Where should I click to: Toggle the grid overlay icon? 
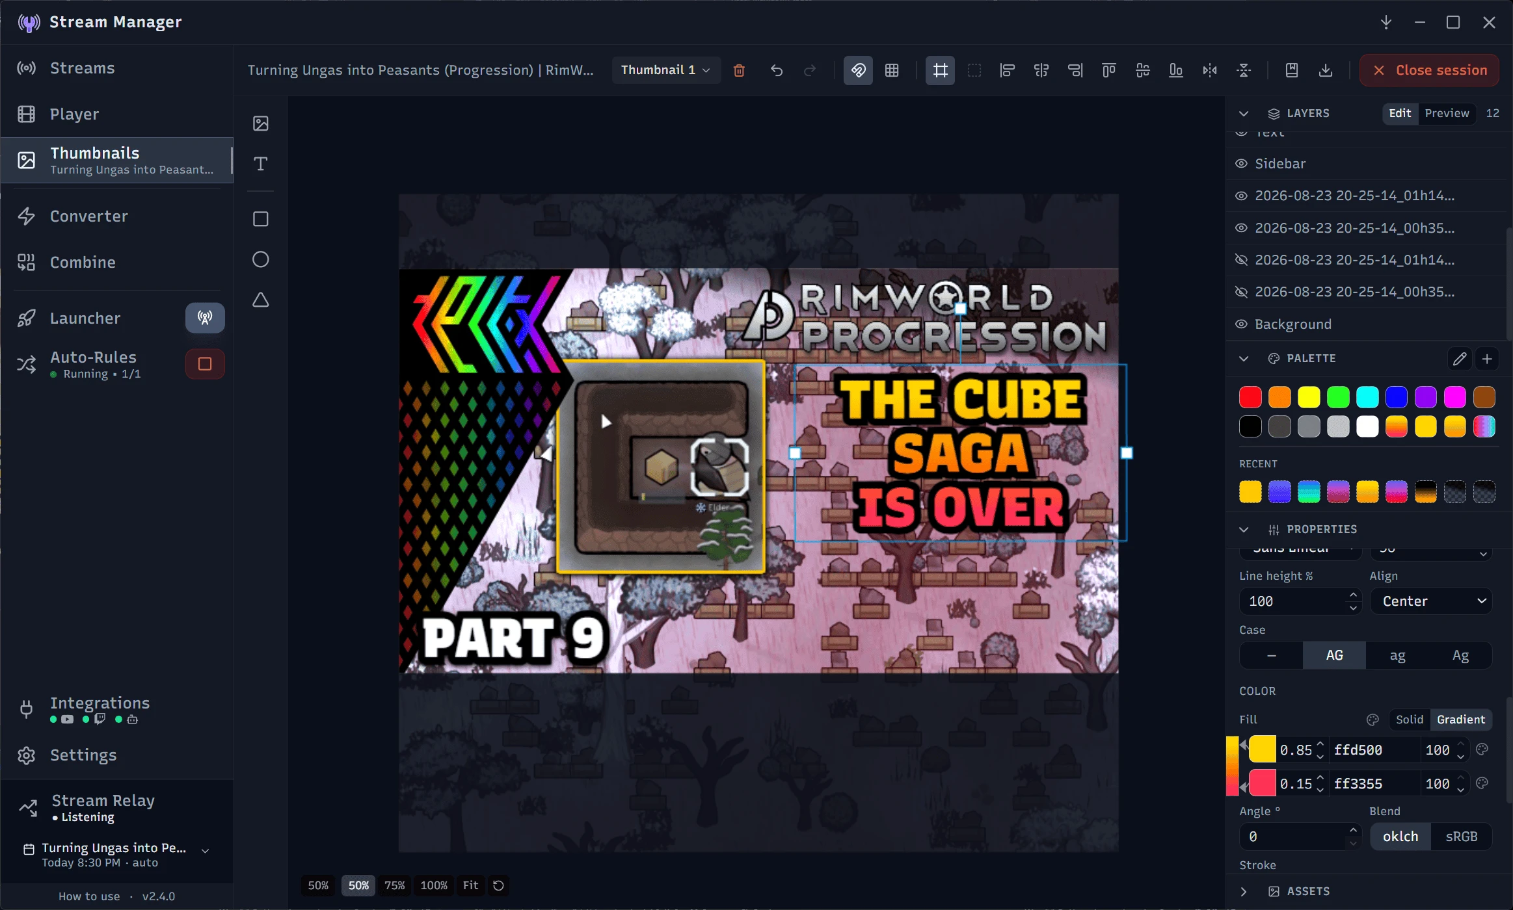(x=892, y=70)
